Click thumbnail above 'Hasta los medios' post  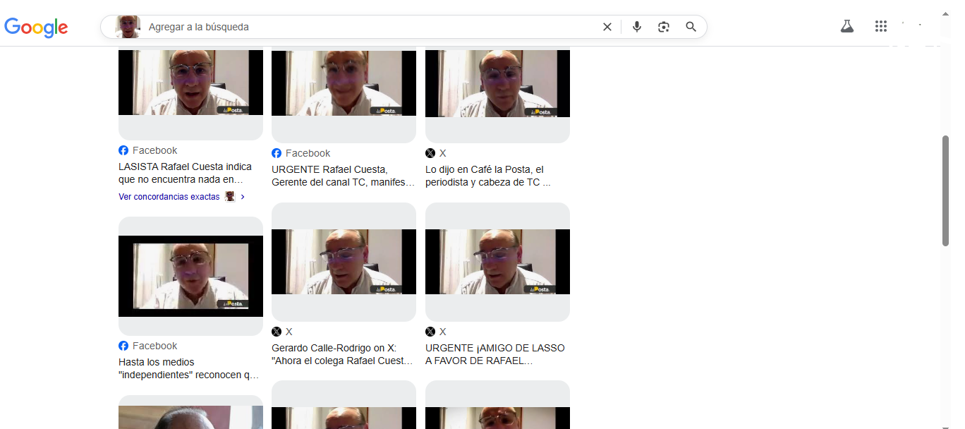[x=190, y=276]
